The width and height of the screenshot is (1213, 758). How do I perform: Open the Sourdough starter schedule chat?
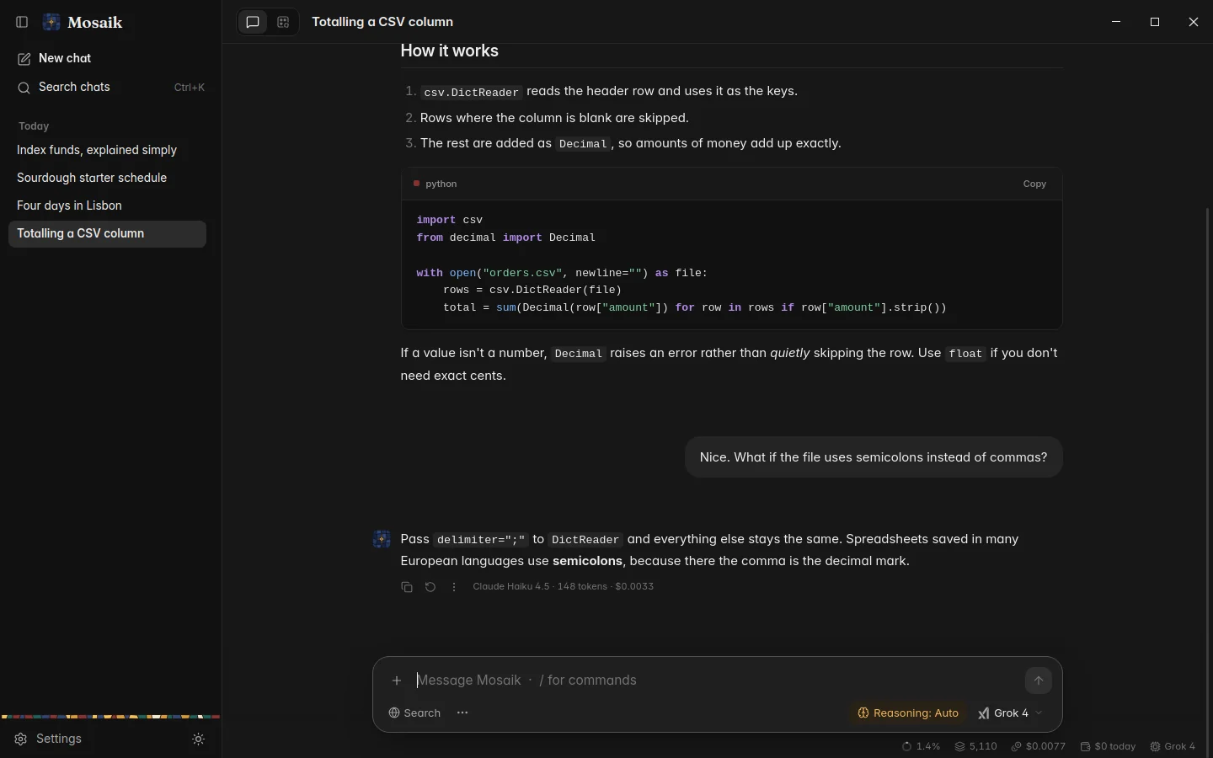click(x=107, y=178)
